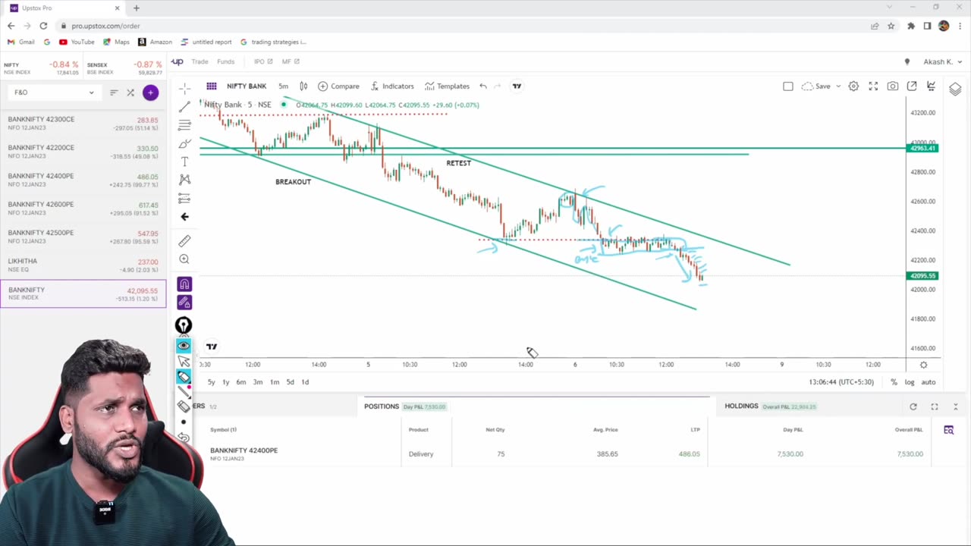Toggle lock all drawings button

(x=184, y=303)
